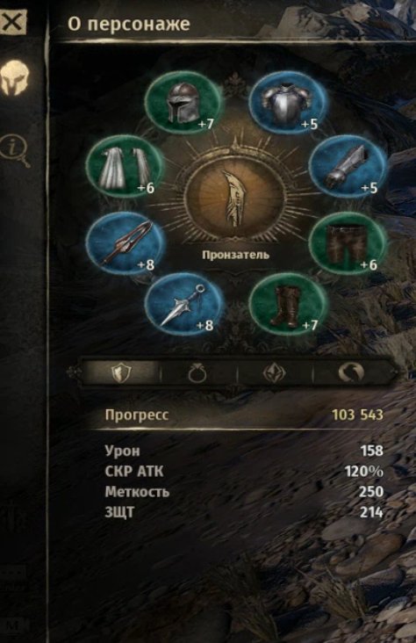Image resolution: width=416 pixels, height=643 pixels.
Task: Open the chest armor slot +5
Action: pos(288,103)
